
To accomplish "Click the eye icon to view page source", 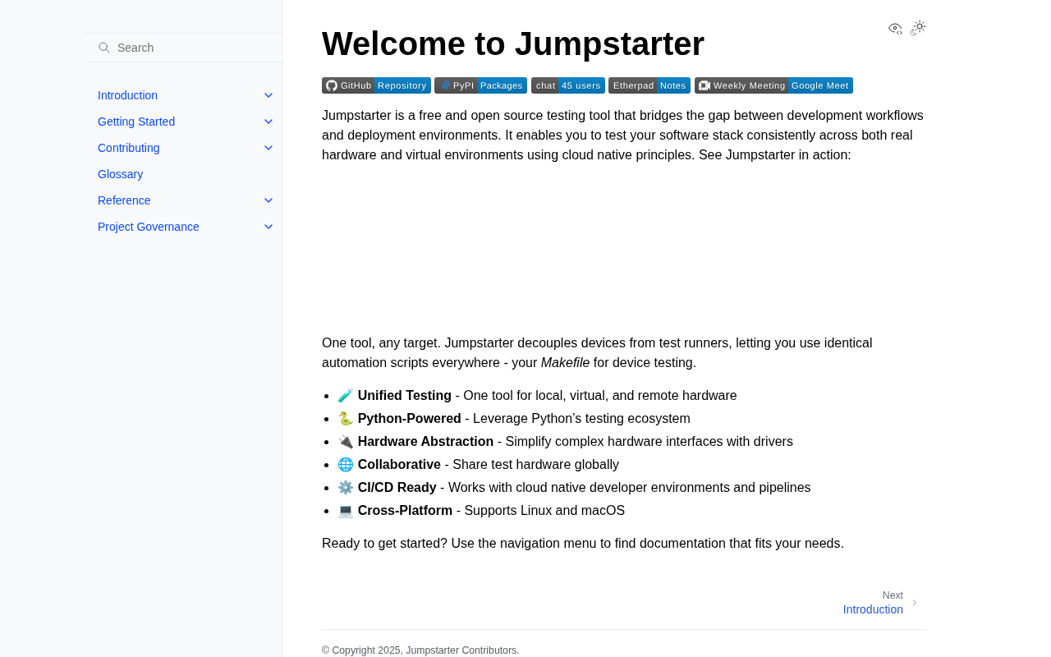I will click(895, 28).
